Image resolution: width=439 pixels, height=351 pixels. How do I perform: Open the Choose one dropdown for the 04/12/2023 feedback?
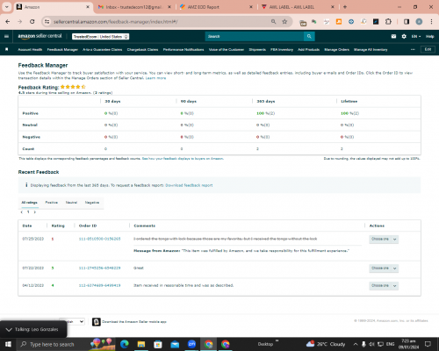(x=384, y=285)
